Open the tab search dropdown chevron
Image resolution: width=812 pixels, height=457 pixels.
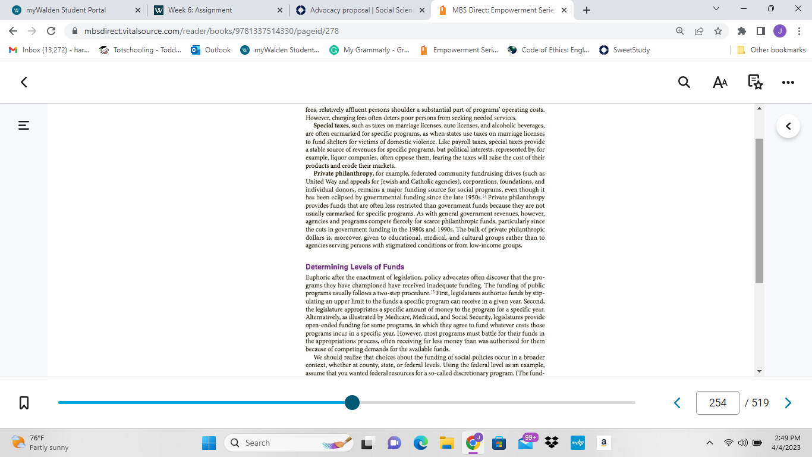coord(716,9)
